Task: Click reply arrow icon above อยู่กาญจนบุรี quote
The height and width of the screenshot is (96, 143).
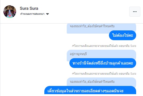Action: 73,46
